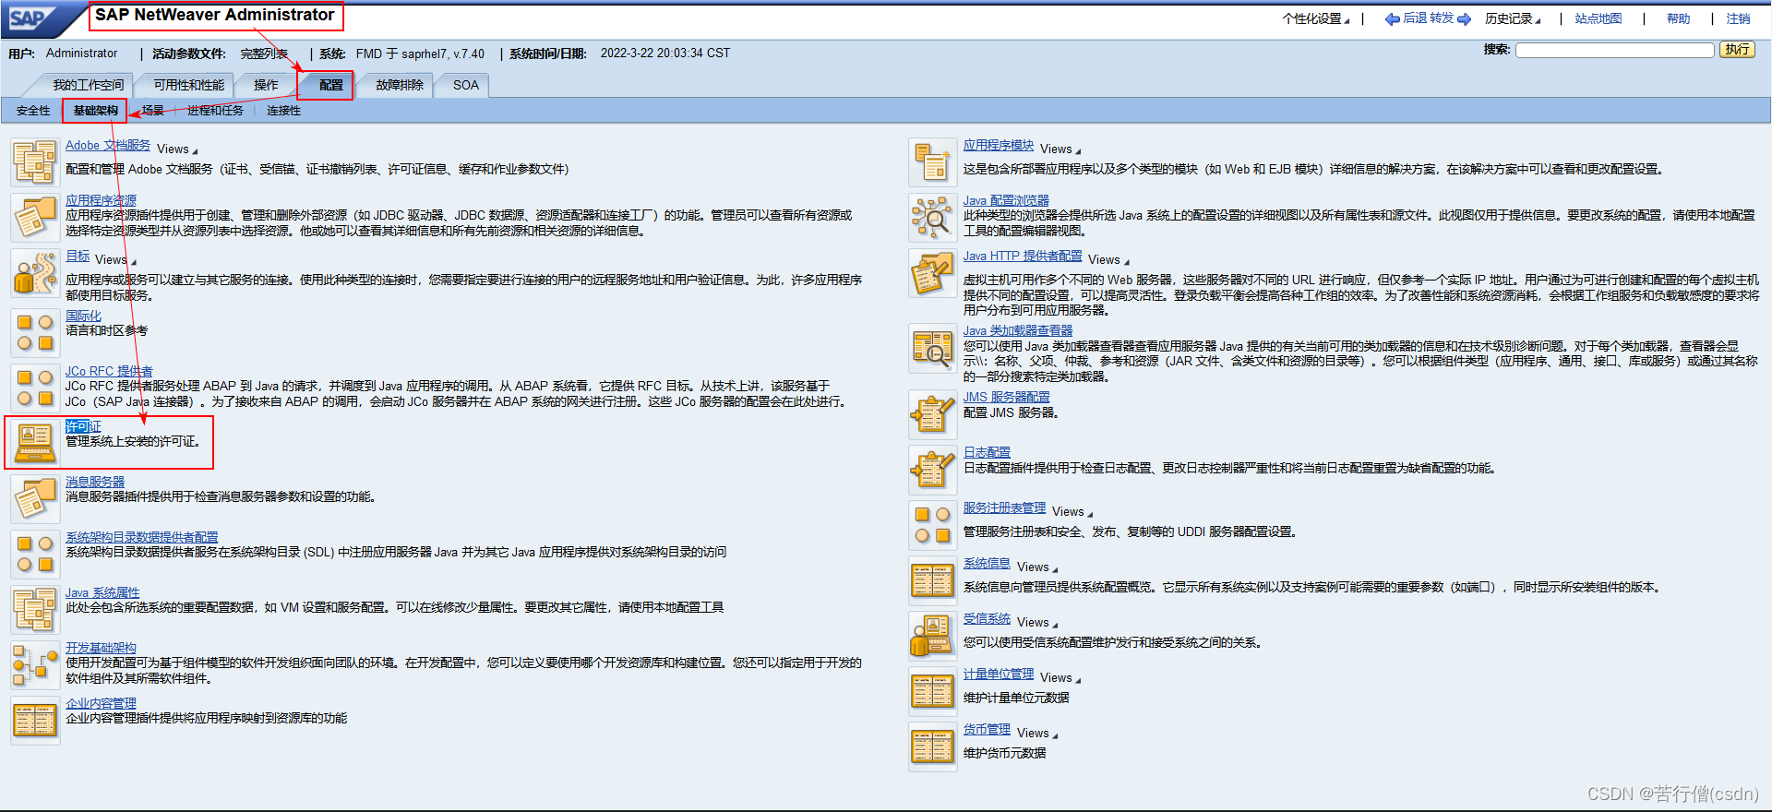This screenshot has width=1772, height=812.
Task: Open the 安全性 sub-tab
Action: (33, 111)
